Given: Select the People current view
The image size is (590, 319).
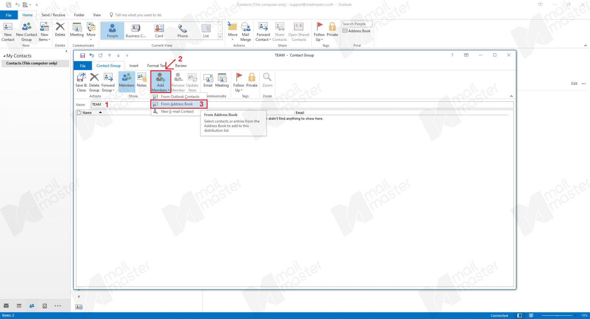Looking at the screenshot, I should pyautogui.click(x=112, y=31).
